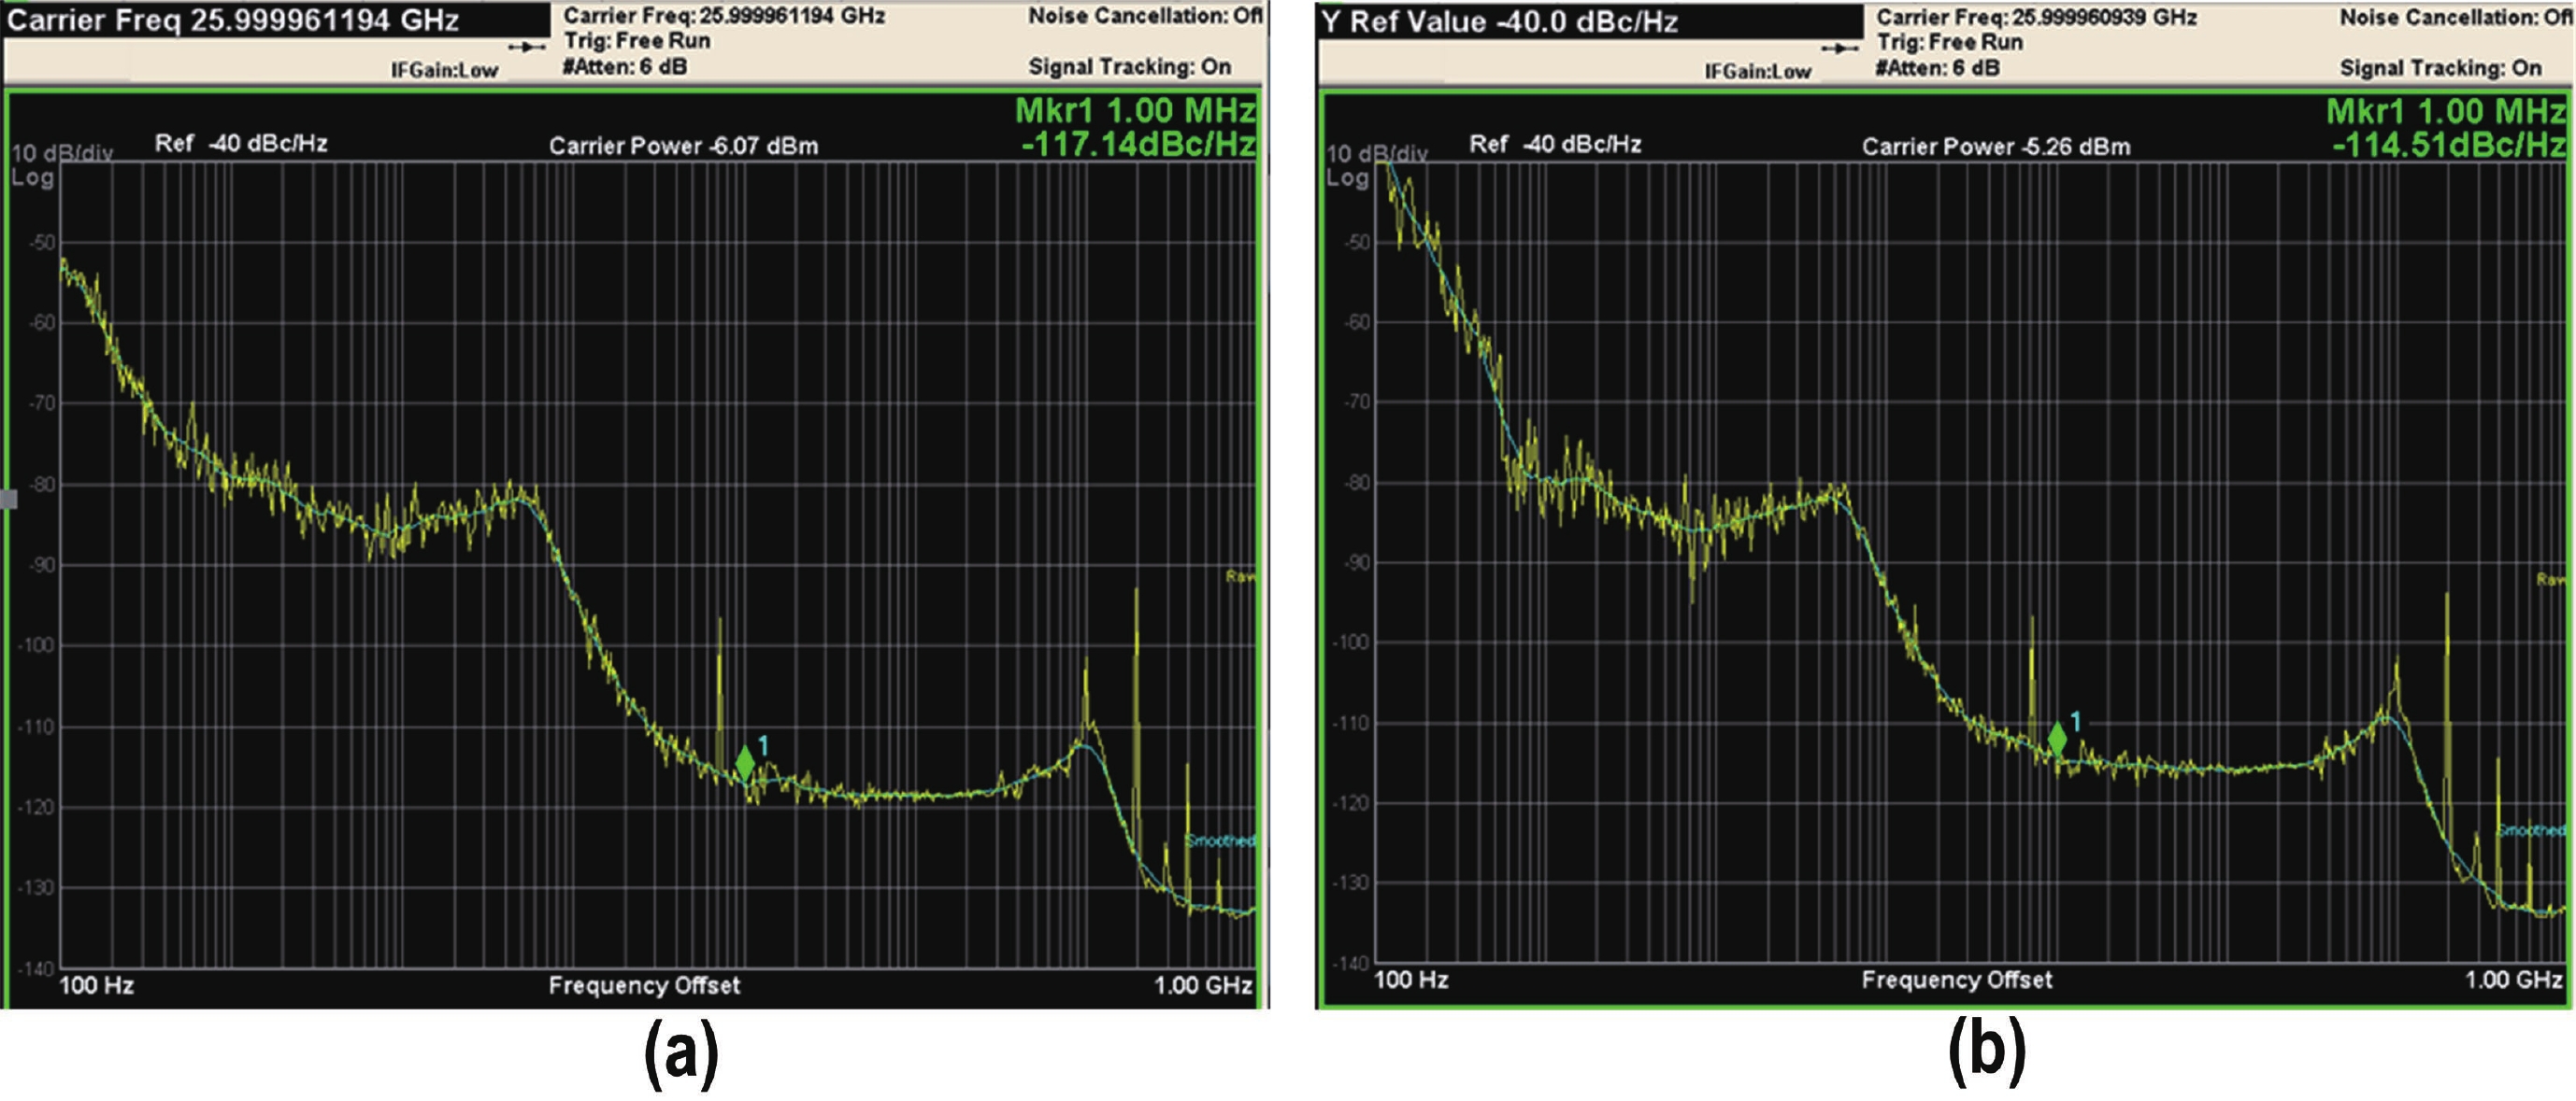This screenshot has width=2576, height=1101.
Task: Toggle Signal Tracking: On in the left panel
Action: [x=1129, y=67]
